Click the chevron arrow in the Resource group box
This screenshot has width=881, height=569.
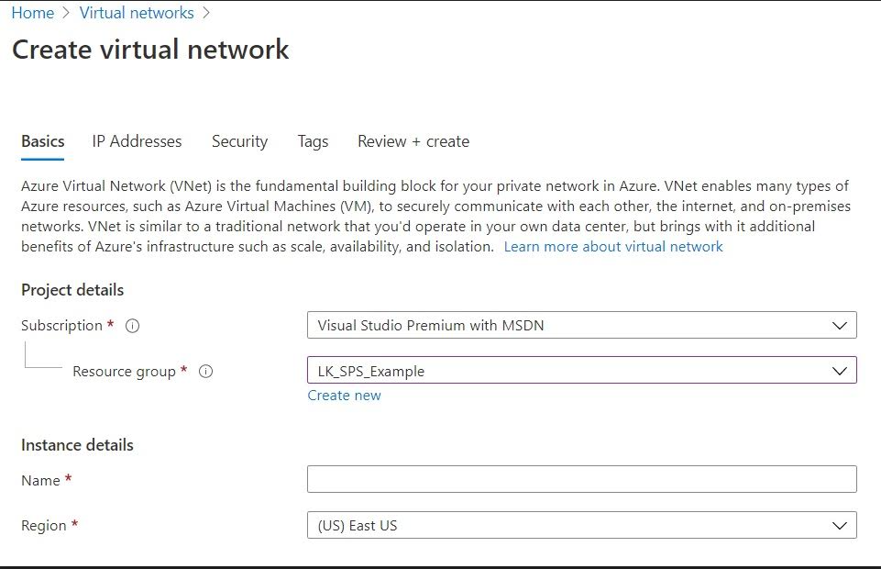[839, 372]
